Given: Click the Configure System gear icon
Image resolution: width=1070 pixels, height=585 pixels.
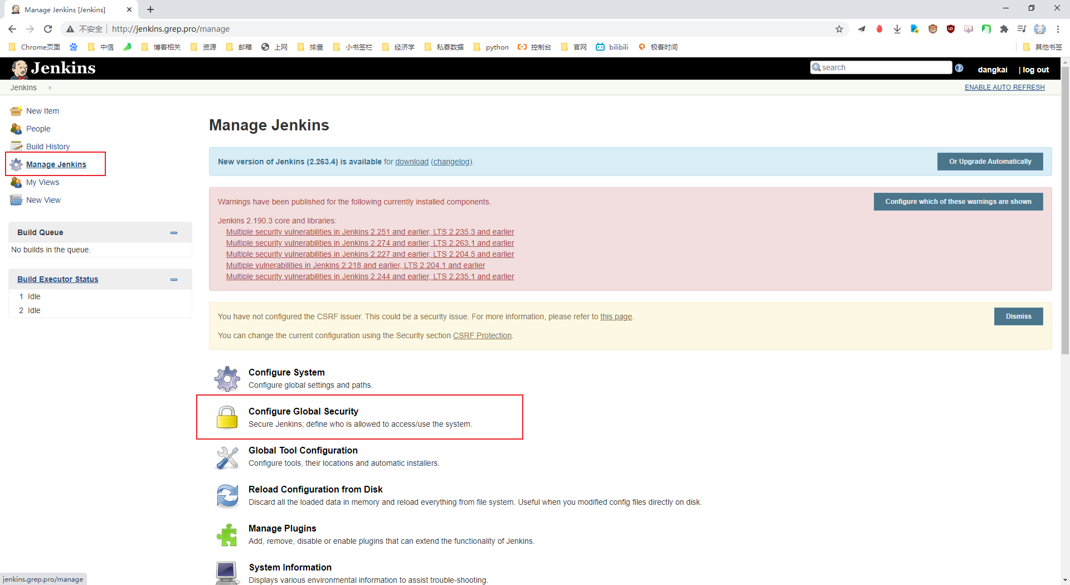Looking at the screenshot, I should [227, 379].
